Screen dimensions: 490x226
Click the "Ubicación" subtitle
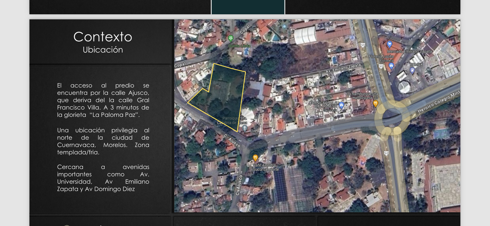tap(103, 50)
